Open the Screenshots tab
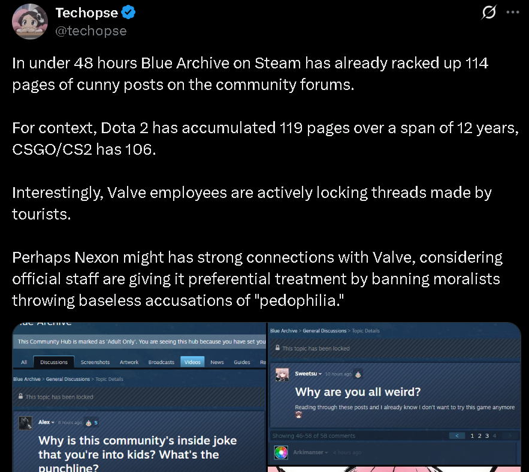 pos(95,362)
